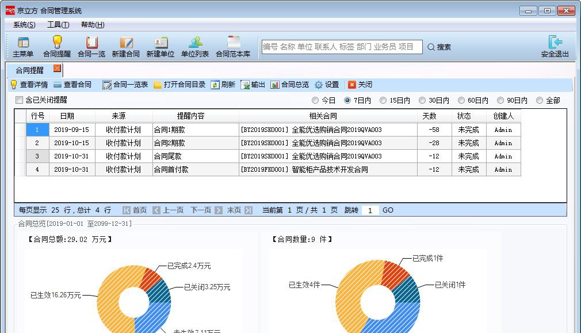The height and width of the screenshot is (333, 581).
Task: Open the 设置 settings gear
Action: point(324,84)
